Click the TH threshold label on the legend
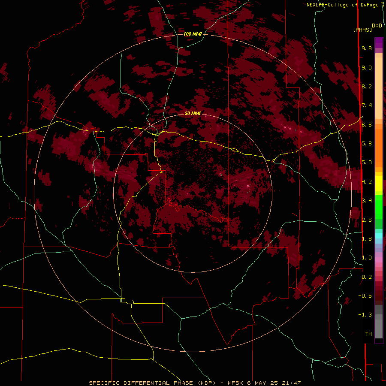 tap(368, 334)
